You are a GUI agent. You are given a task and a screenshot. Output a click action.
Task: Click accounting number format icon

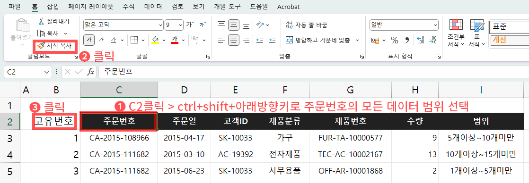click(376, 41)
